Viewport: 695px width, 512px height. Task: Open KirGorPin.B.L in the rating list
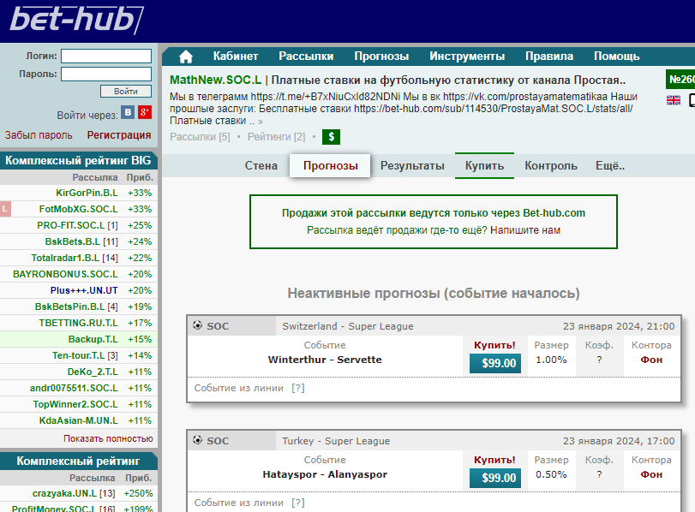pyautogui.click(x=87, y=193)
